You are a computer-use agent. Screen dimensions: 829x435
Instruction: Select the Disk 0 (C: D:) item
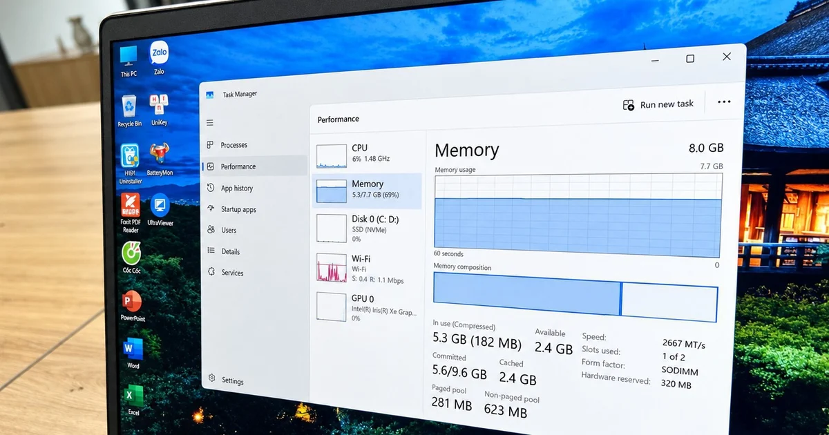tap(367, 229)
